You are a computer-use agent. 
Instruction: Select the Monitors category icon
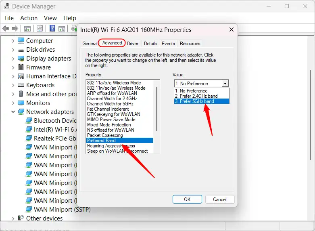(21, 103)
